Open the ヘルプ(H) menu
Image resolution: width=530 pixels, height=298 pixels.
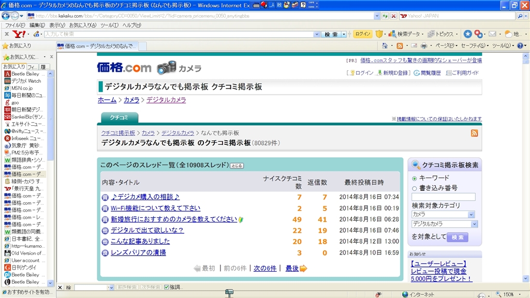(x=132, y=25)
